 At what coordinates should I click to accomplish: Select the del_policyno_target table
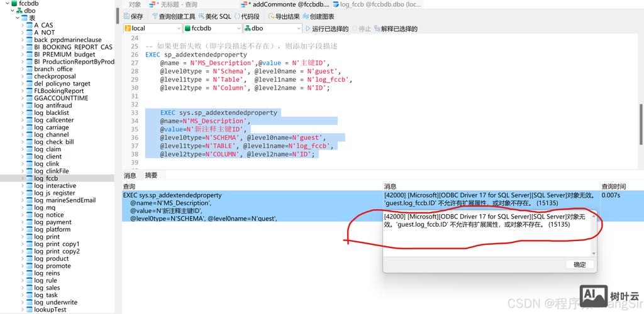click(x=62, y=84)
